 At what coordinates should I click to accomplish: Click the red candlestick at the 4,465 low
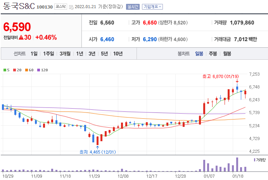tap(98, 141)
